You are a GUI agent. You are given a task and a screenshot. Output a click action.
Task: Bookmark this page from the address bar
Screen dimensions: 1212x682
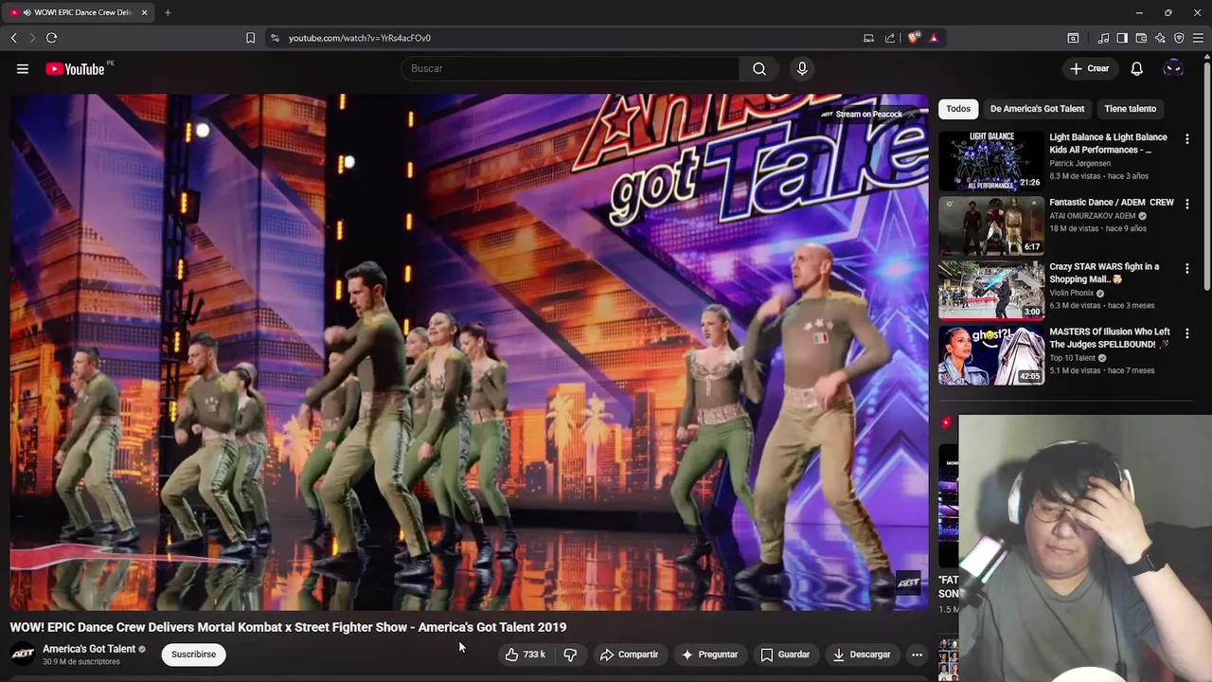250,38
